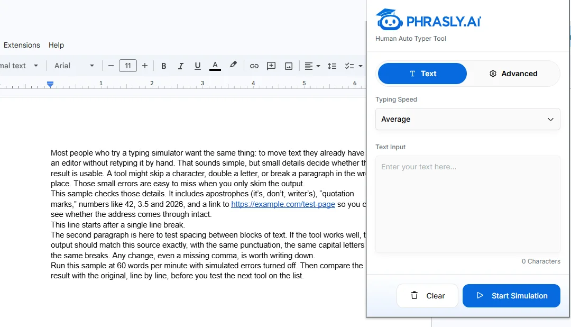Click the chevron in the Typing Speed box
The image size is (571, 327).
(x=550, y=119)
